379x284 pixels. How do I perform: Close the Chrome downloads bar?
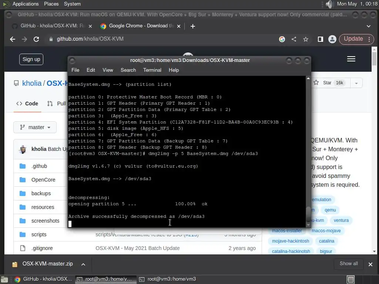click(x=370, y=264)
